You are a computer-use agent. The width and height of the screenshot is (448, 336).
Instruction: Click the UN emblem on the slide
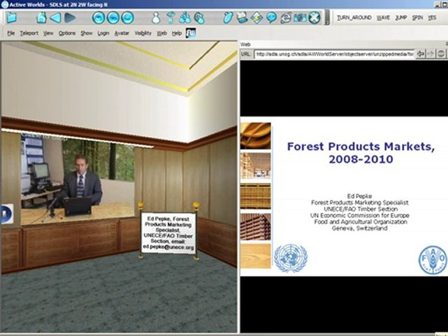click(291, 258)
